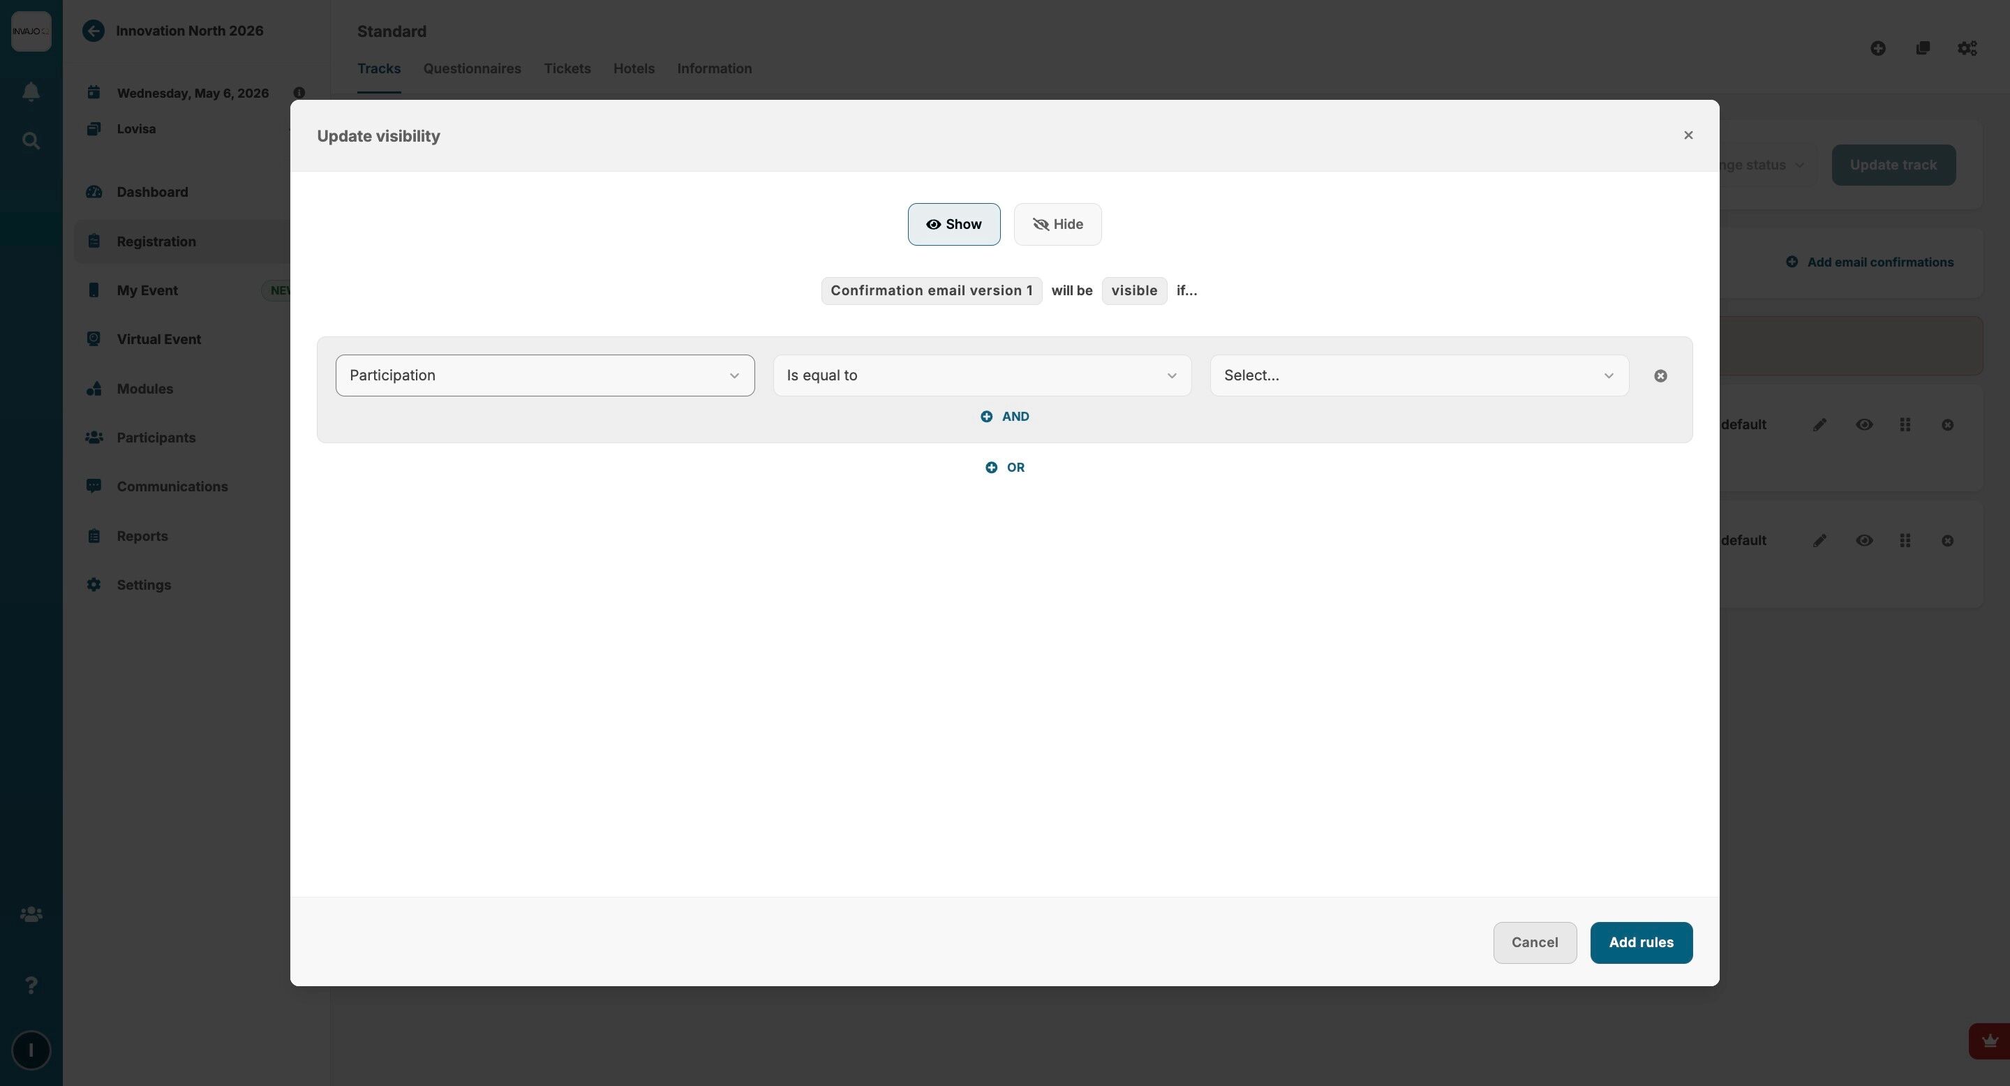Image resolution: width=2010 pixels, height=1086 pixels.
Task: Open the Participants menu item
Action: coord(156,438)
